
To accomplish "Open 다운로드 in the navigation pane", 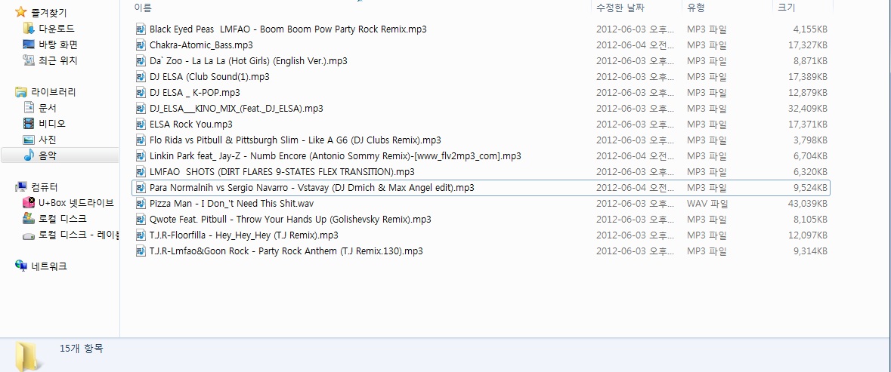I will coord(56,29).
